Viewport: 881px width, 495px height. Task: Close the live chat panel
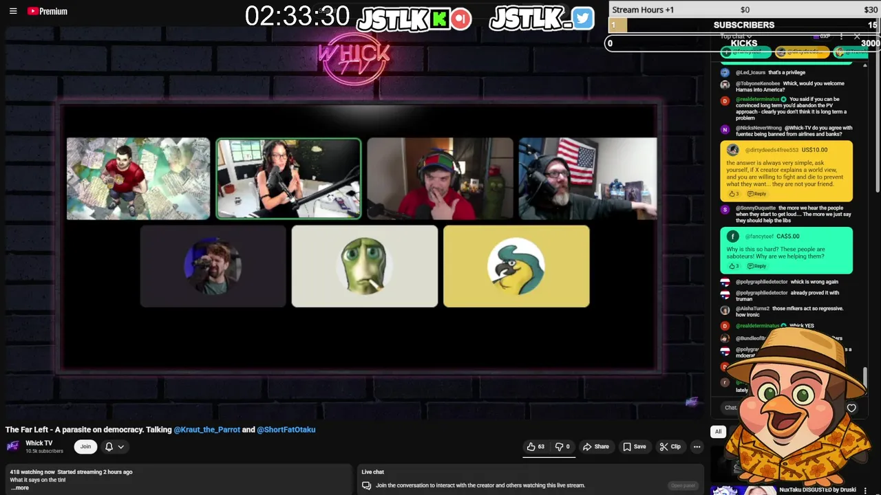857,36
